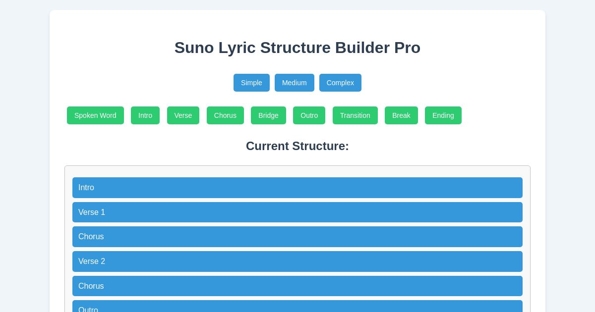The height and width of the screenshot is (312, 595).
Task: Select the Medium structure preset
Action: (x=295, y=83)
